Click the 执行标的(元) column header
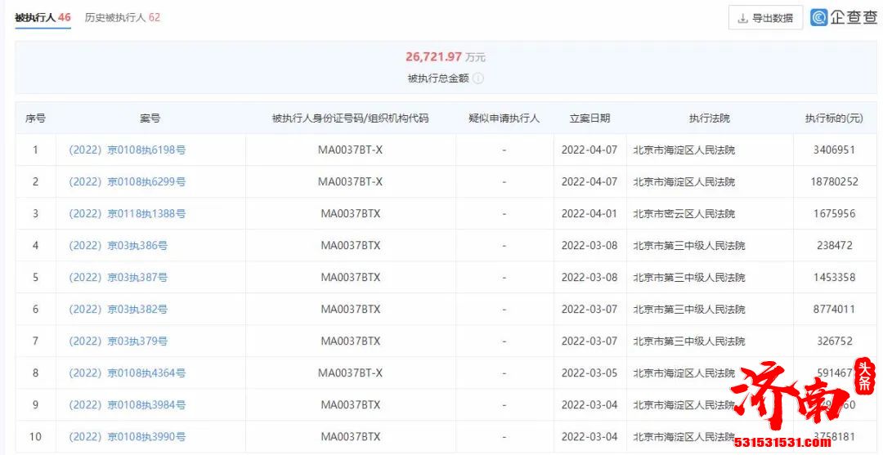The height and width of the screenshot is (455, 883). click(834, 118)
